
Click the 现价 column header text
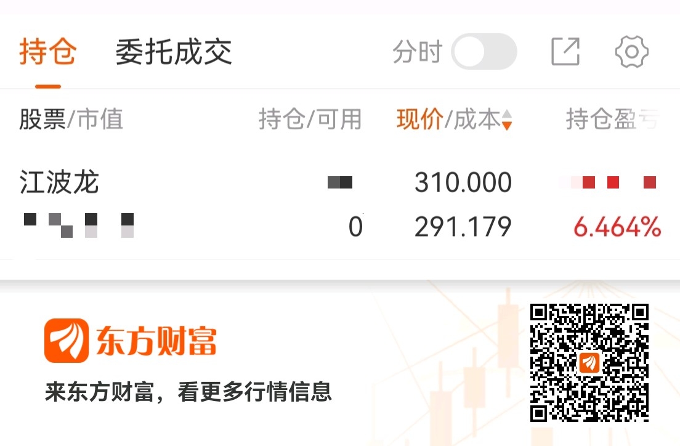tap(420, 120)
